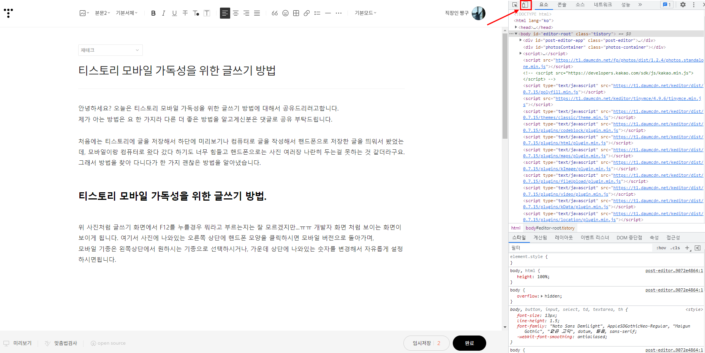Screen dimensions: 705x353
Task: Toggle the device toolbar in DevTools
Action: pyautogui.click(x=525, y=5)
